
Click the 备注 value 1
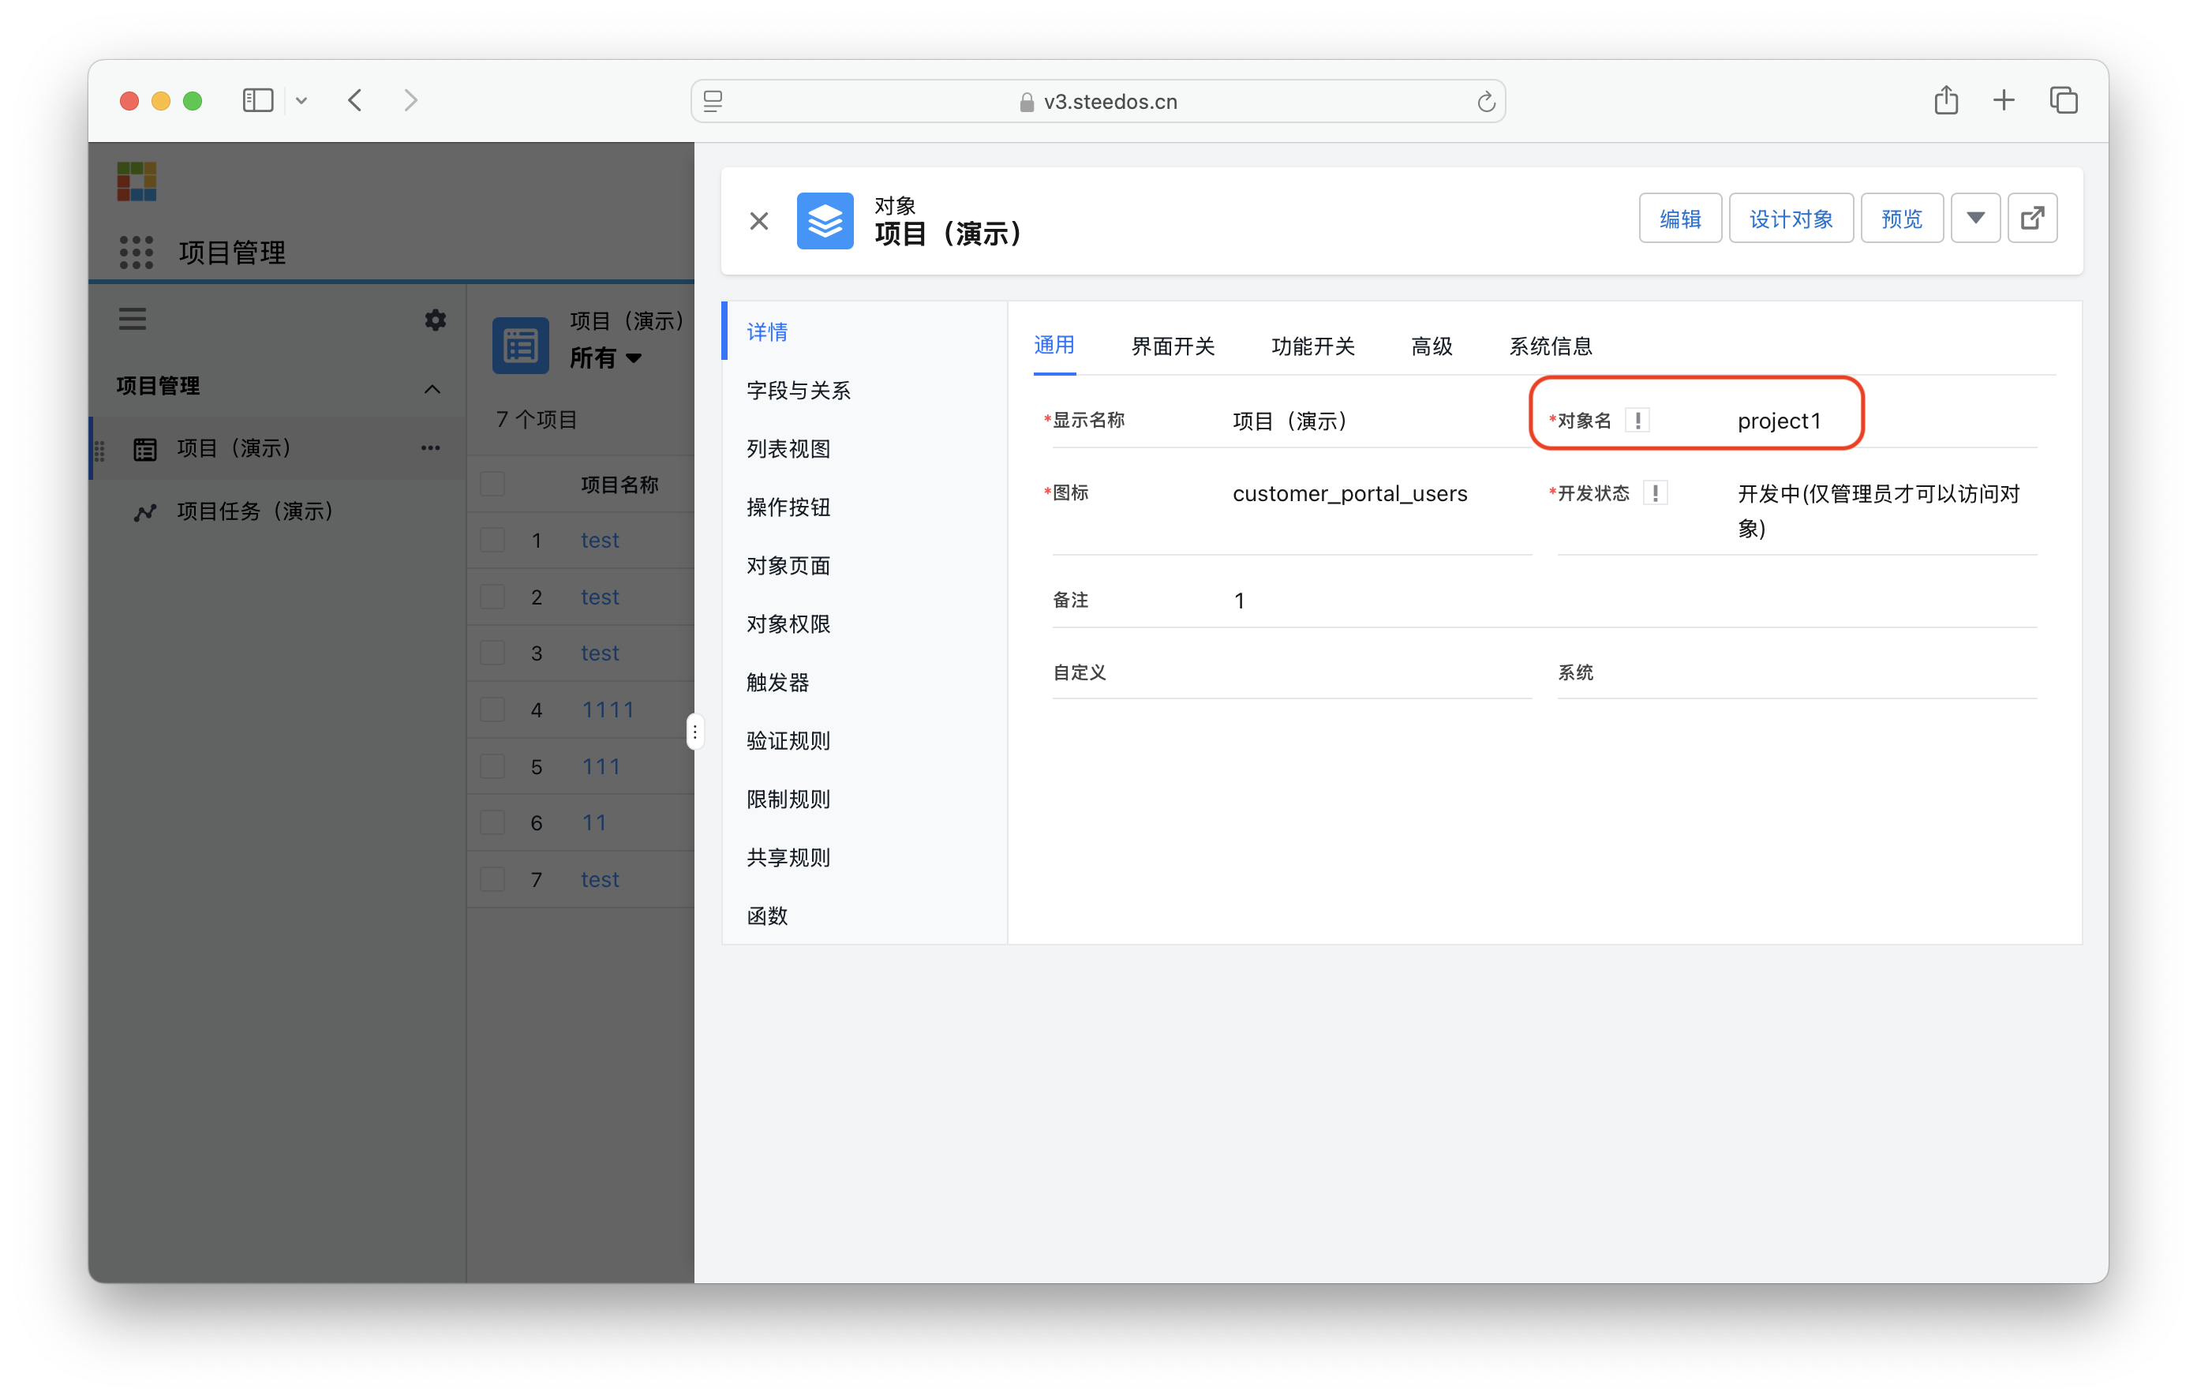pos(1239,601)
